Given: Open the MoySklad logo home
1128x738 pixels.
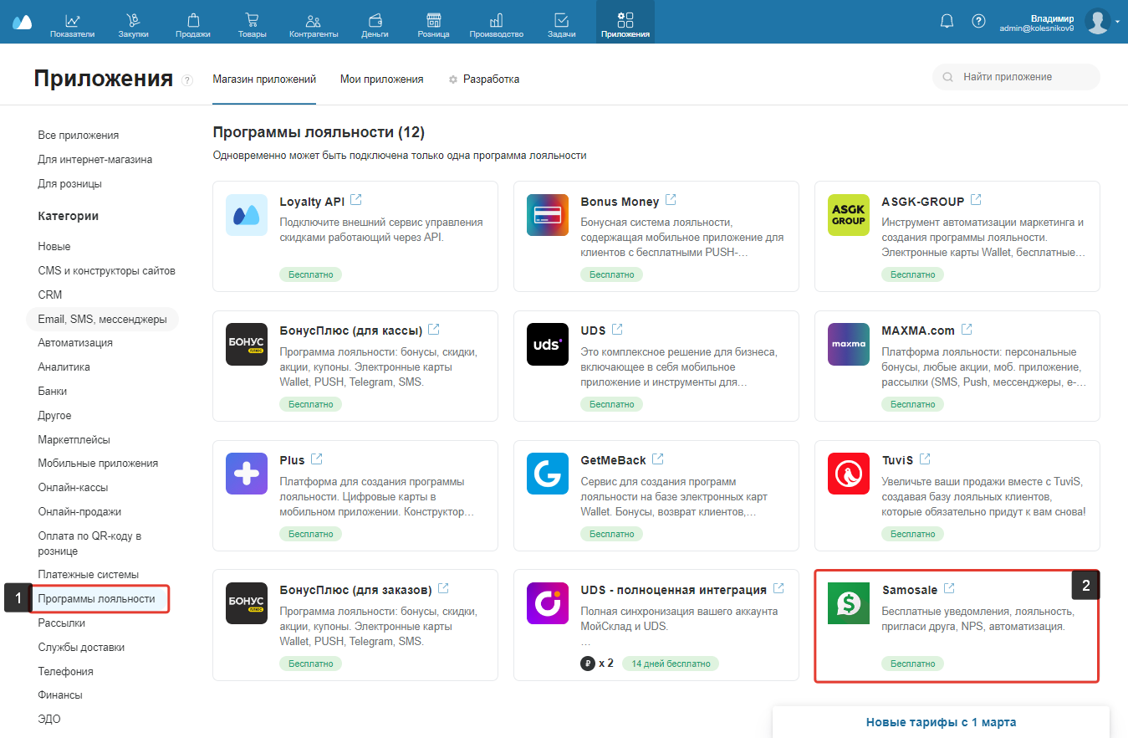Looking at the screenshot, I should click(22, 22).
